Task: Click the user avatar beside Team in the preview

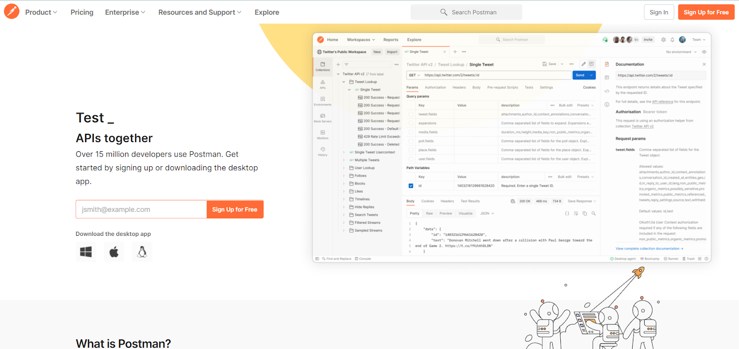Action: [x=682, y=40]
